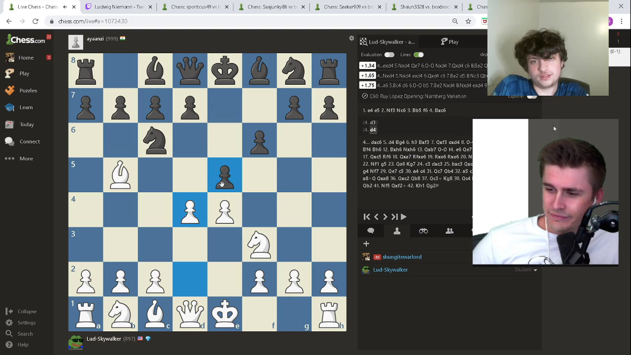Open ayaanzi player name

point(95,38)
